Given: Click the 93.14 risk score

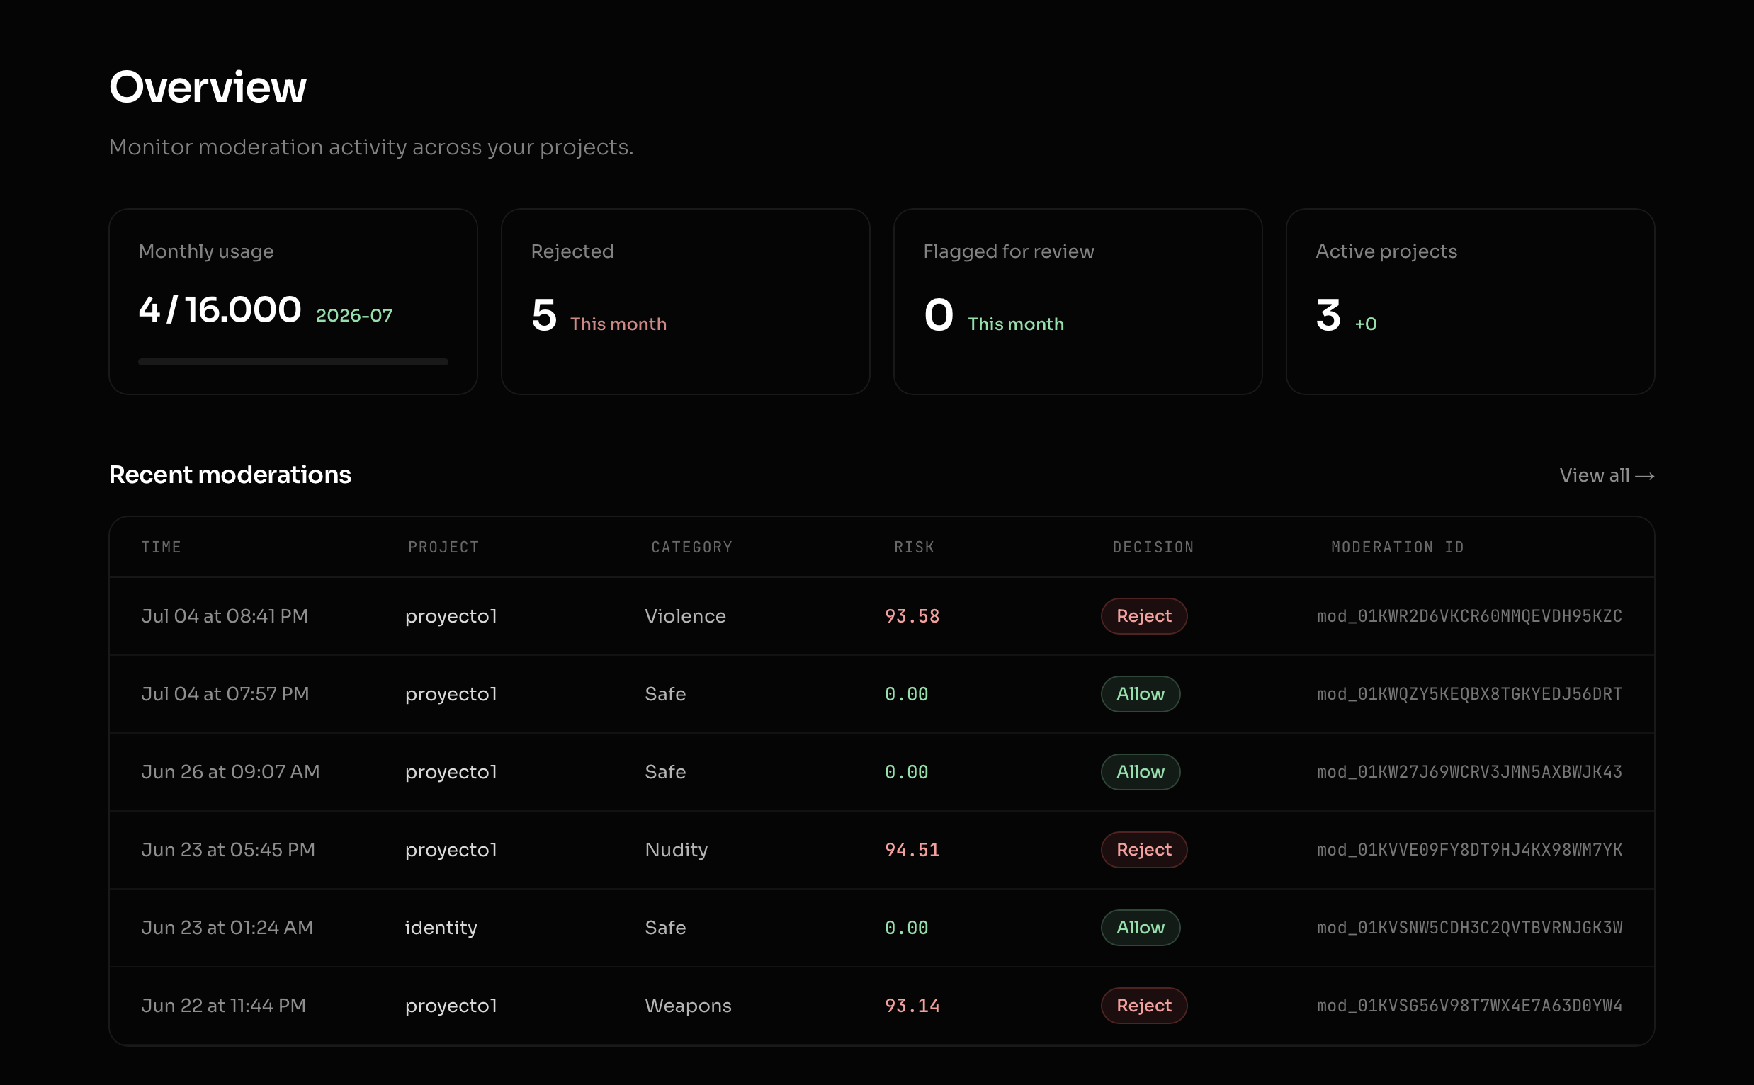Looking at the screenshot, I should pyautogui.click(x=912, y=1005).
